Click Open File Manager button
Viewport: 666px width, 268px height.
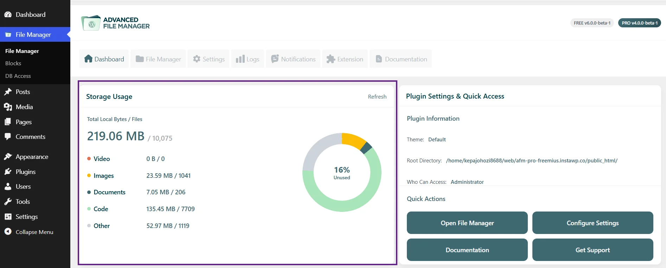coord(467,223)
